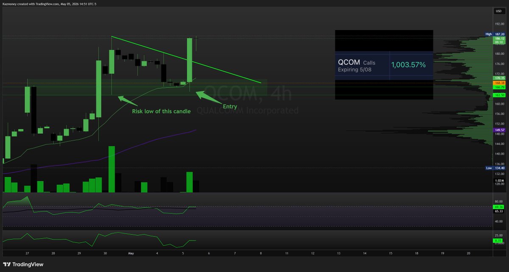Click the 180.00 price axis label
The width and height of the screenshot is (509, 272).
499,54
